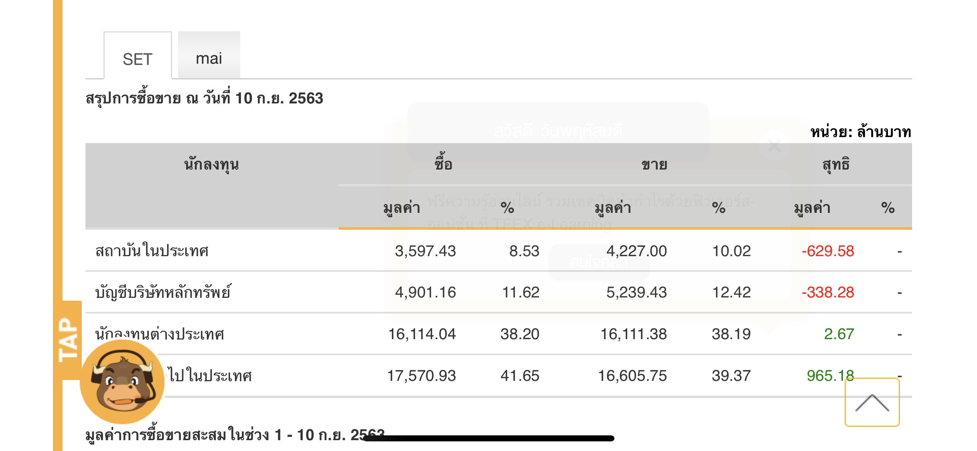Tap the scroll-to-top arrow button
This screenshot has width=977, height=451.
point(872,402)
